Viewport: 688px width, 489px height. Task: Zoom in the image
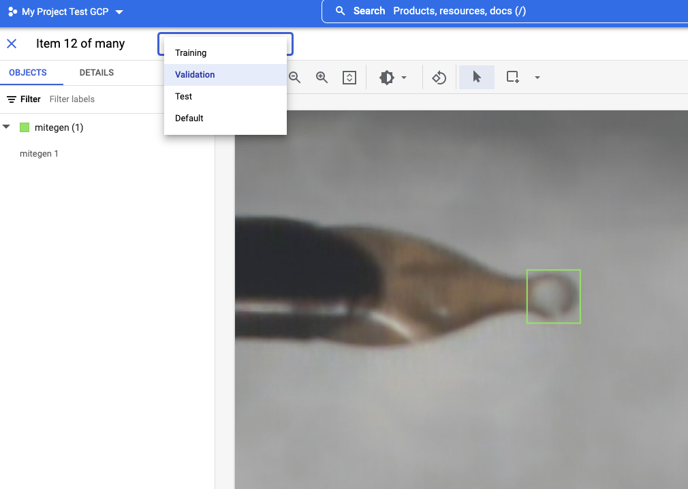coord(322,78)
